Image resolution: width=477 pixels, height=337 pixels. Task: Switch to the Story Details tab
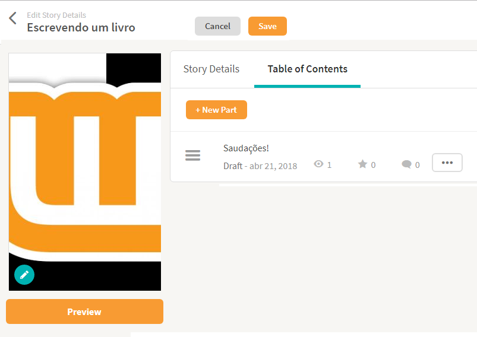pyautogui.click(x=211, y=69)
